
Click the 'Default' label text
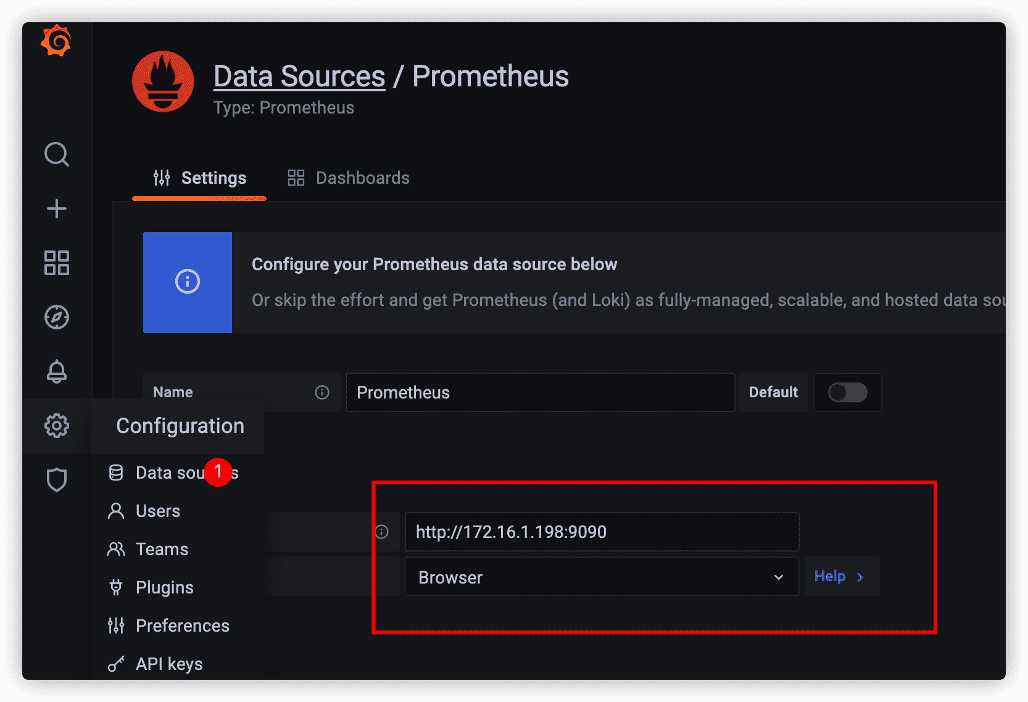773,392
